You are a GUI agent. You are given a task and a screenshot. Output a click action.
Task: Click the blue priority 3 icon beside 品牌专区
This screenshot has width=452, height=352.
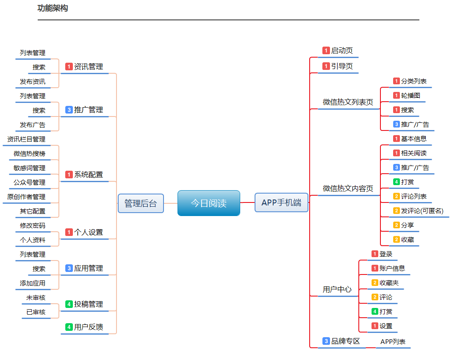[326, 341]
